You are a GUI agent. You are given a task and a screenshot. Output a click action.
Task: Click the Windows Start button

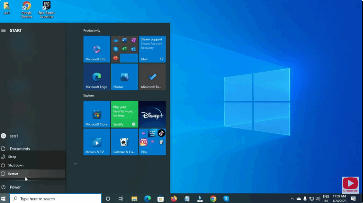pos(3,199)
